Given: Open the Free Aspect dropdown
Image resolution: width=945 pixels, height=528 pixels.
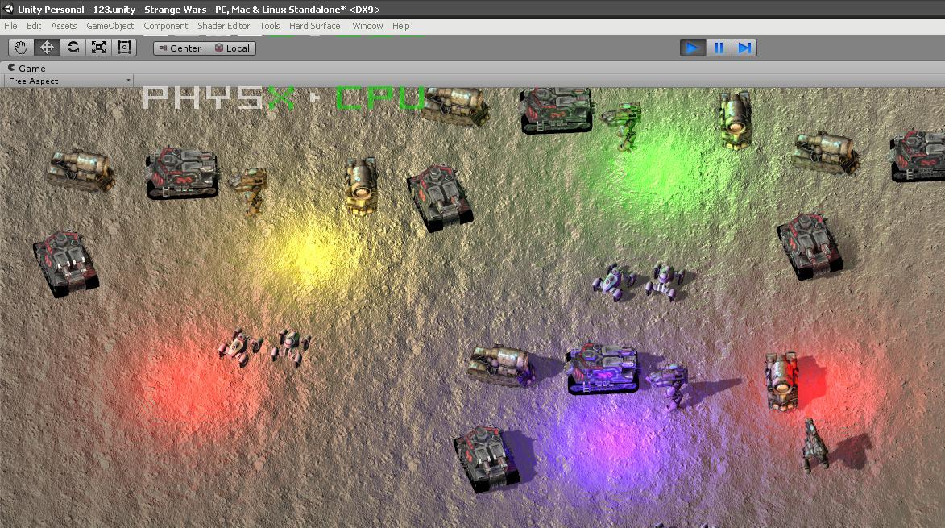Looking at the screenshot, I should pos(68,81).
